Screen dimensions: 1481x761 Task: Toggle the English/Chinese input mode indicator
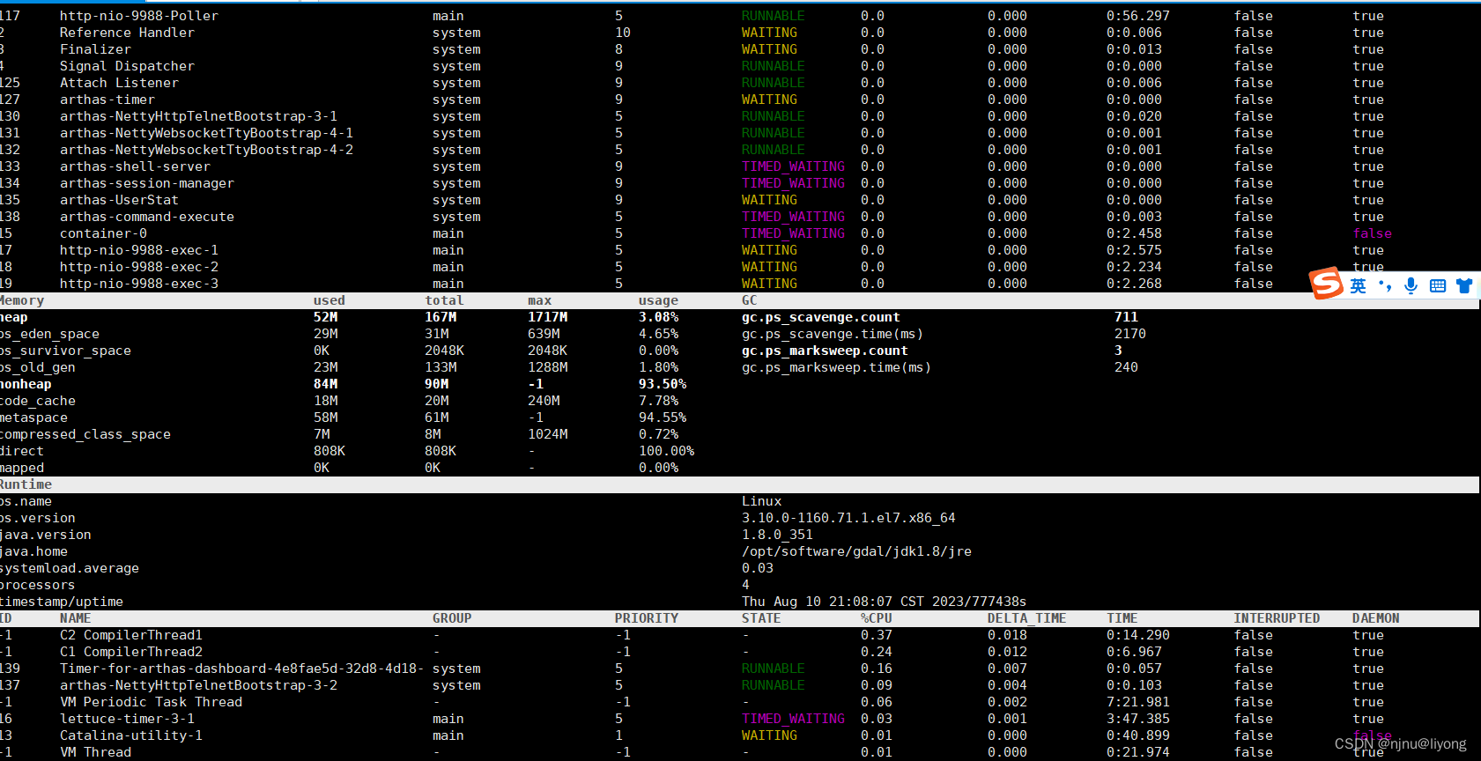coord(1358,285)
